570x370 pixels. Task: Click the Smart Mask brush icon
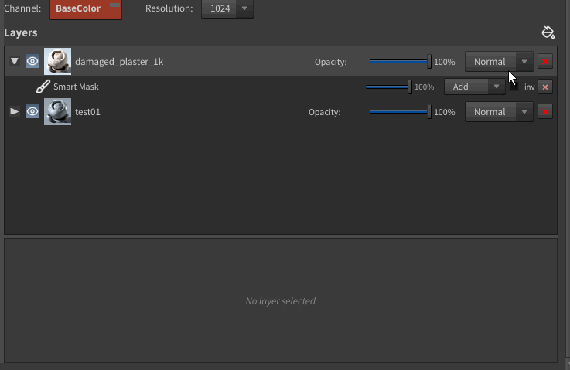[x=43, y=87]
